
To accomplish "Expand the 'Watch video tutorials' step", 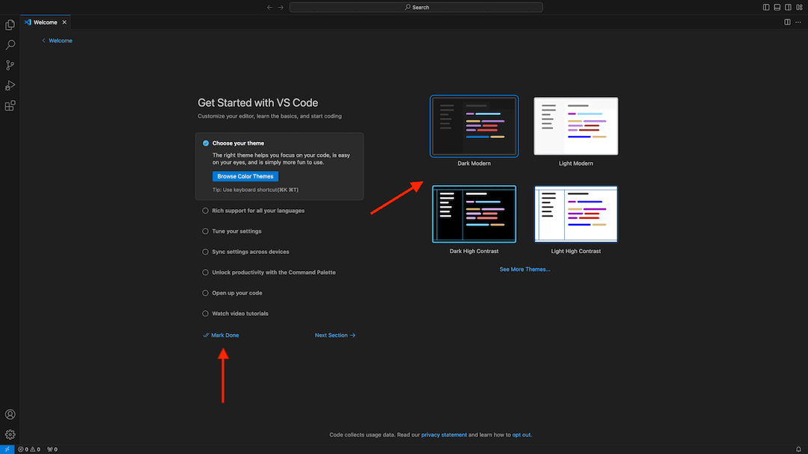I will 239,314.
